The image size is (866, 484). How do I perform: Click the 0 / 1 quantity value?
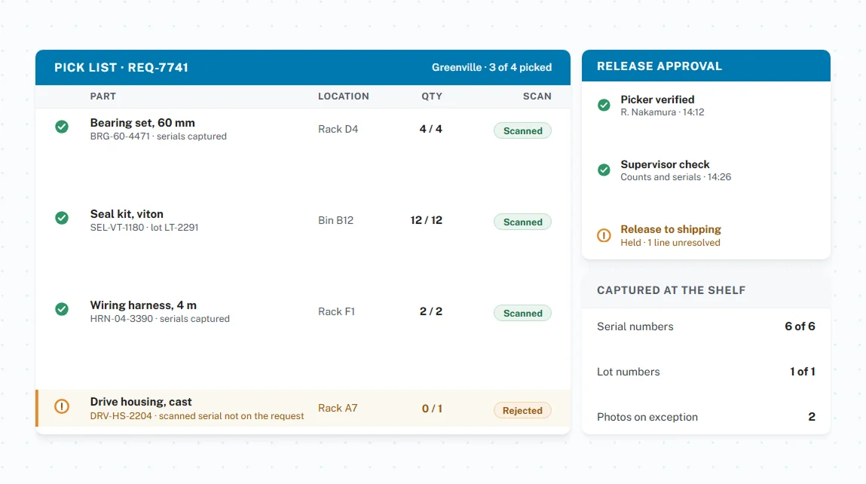coord(432,409)
